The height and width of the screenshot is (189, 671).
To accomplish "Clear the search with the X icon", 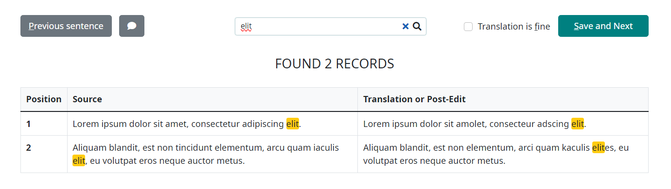I will tap(406, 27).
